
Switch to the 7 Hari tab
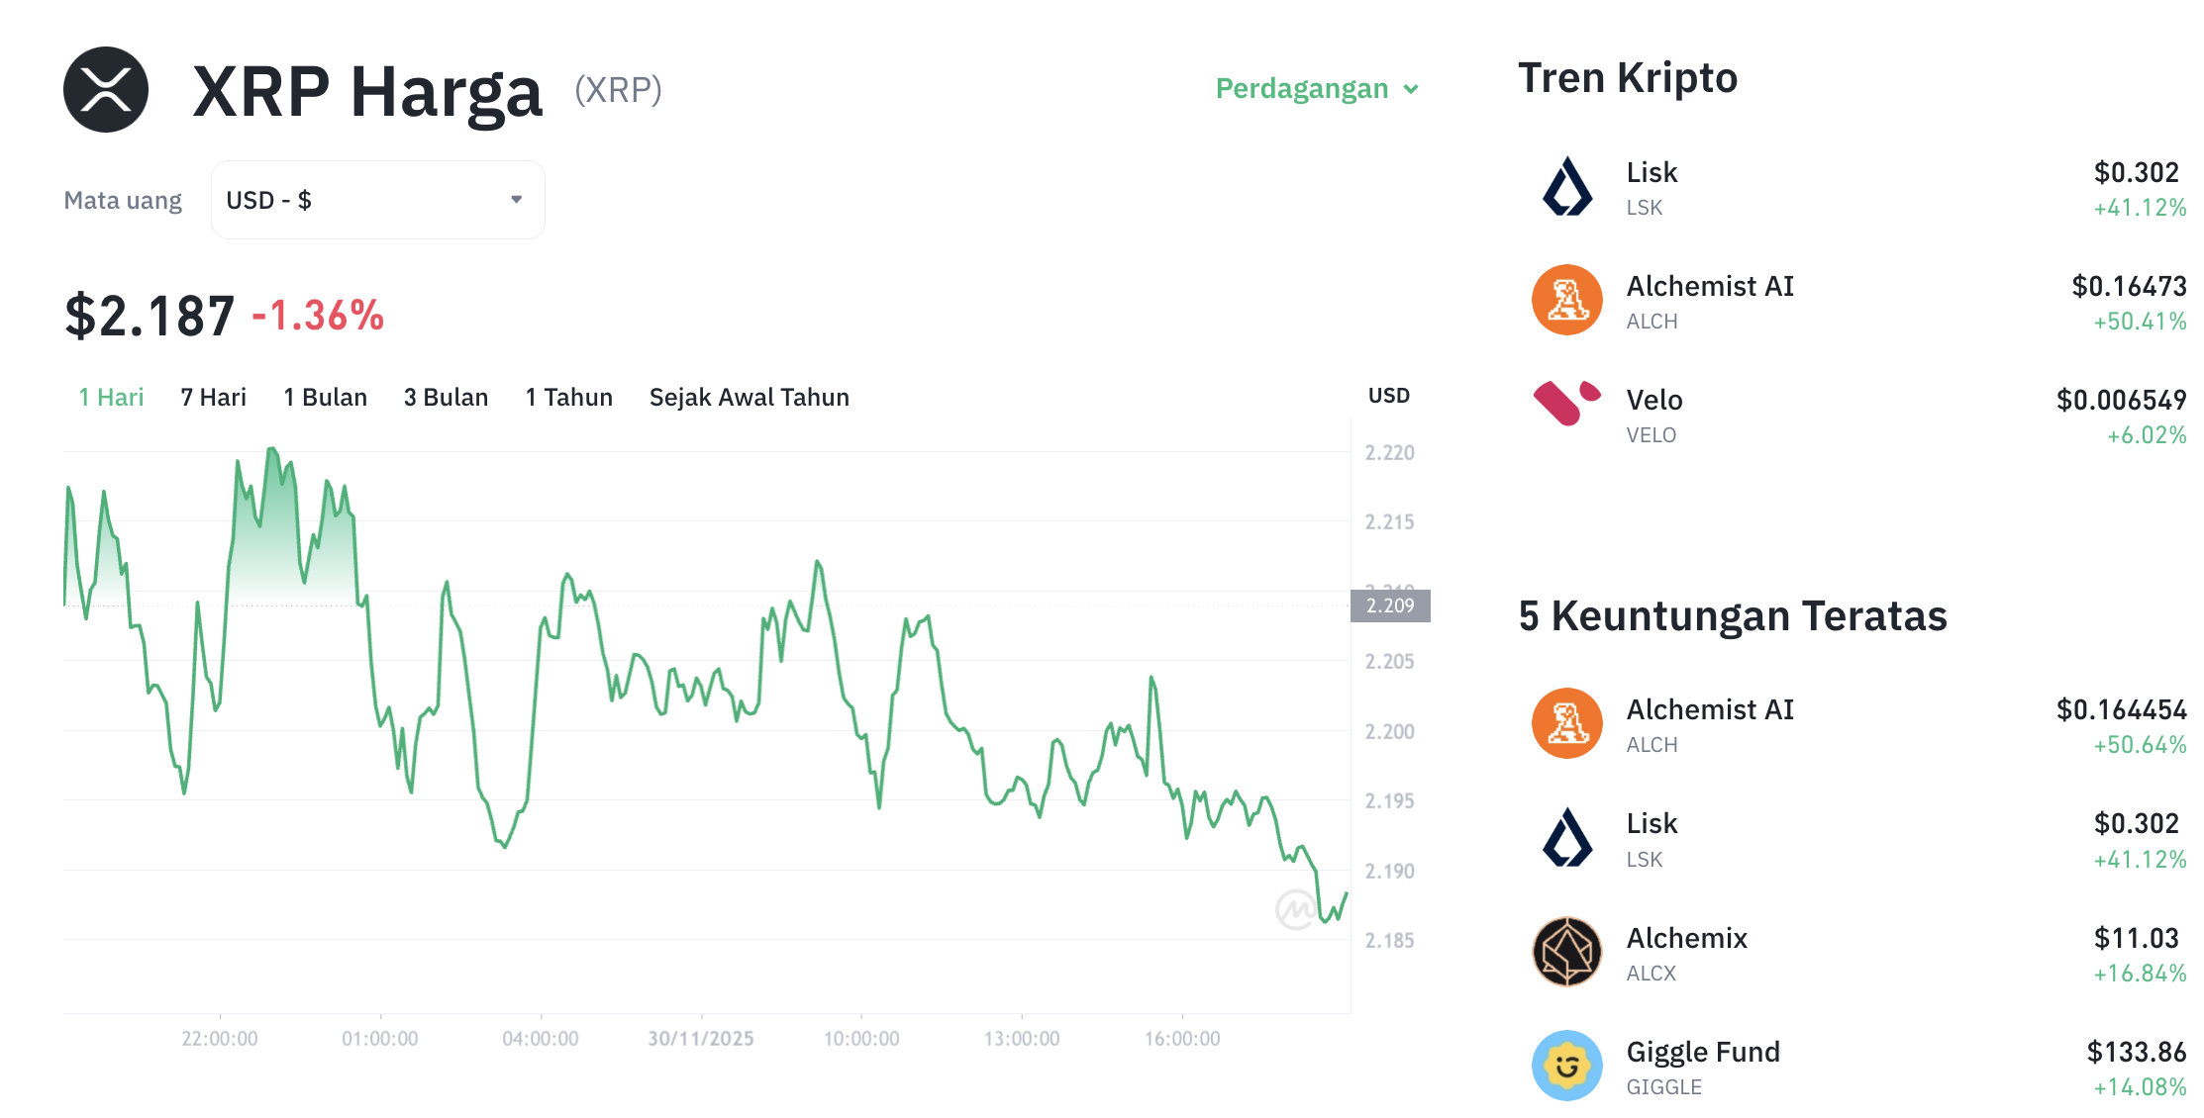pos(212,397)
